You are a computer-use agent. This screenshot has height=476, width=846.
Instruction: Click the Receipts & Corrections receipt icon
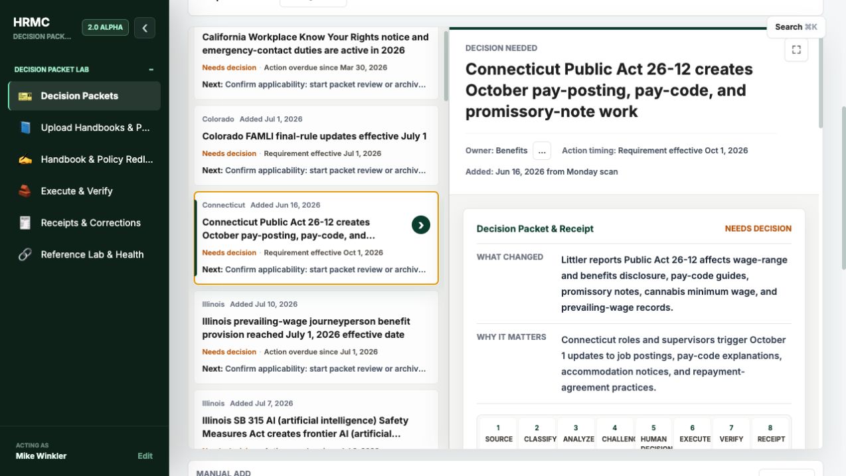tap(25, 223)
